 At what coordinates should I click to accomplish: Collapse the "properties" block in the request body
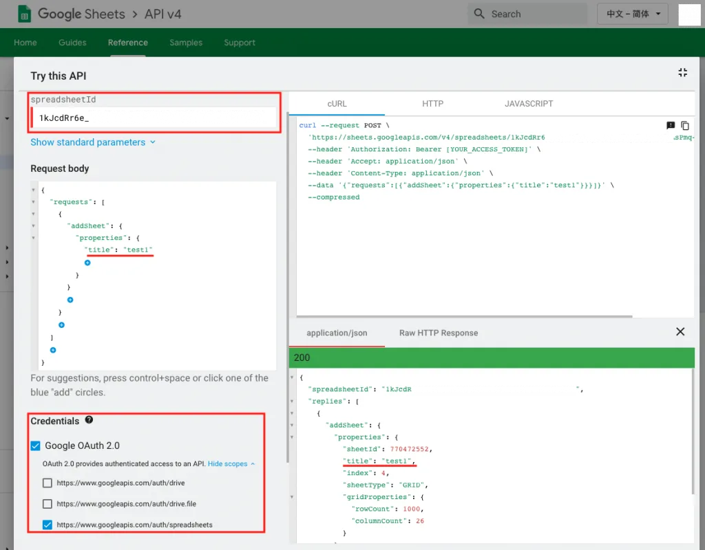click(x=33, y=238)
